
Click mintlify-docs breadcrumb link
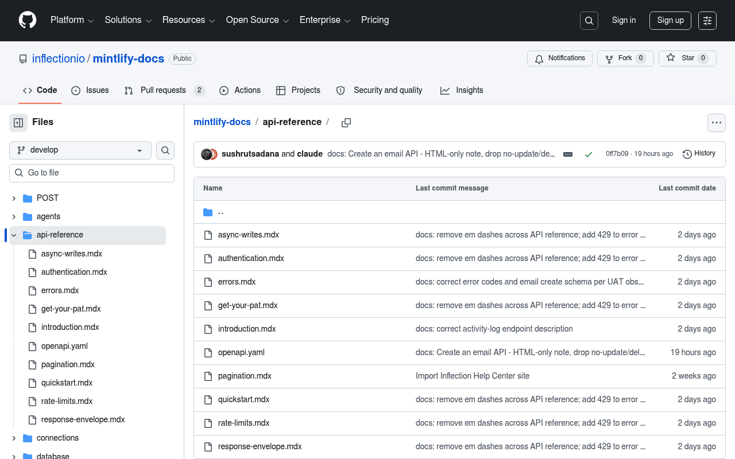tap(222, 122)
